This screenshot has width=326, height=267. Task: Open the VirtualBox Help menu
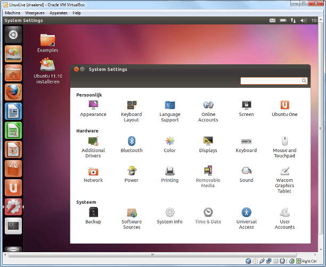[77, 13]
